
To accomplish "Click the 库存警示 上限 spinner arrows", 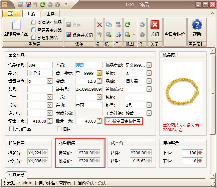I will coord(200,153).
